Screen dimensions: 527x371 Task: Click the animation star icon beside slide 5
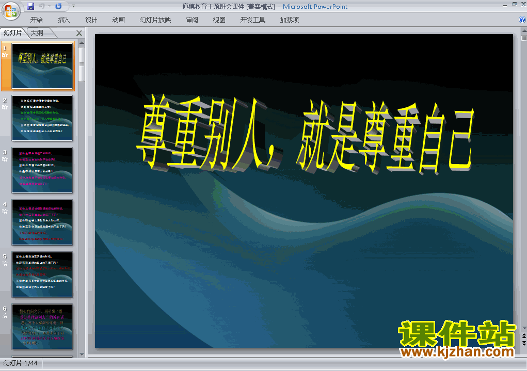(x=5, y=264)
